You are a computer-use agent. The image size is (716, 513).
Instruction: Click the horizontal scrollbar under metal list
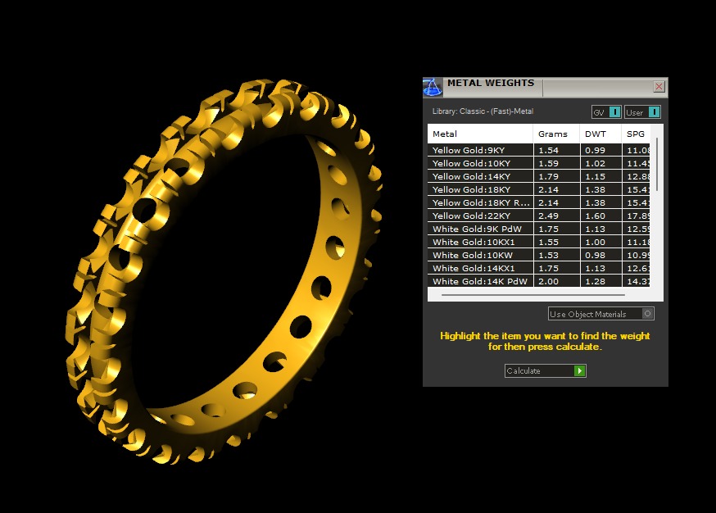pos(532,295)
